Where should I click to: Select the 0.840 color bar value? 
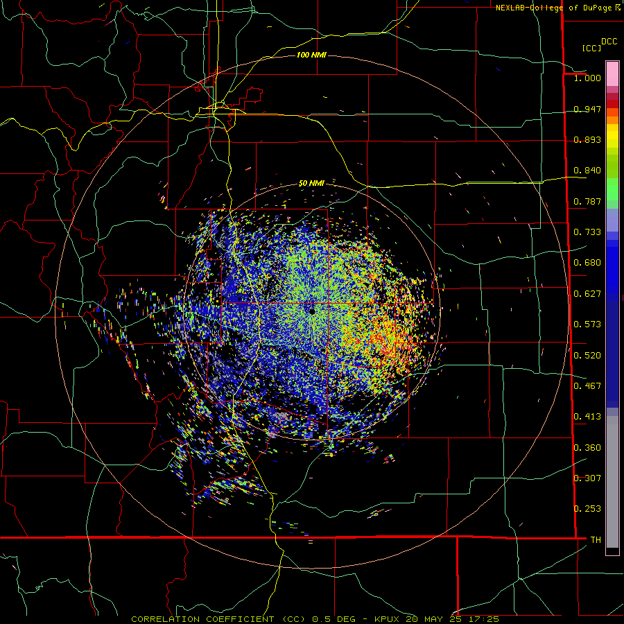pyautogui.click(x=587, y=171)
